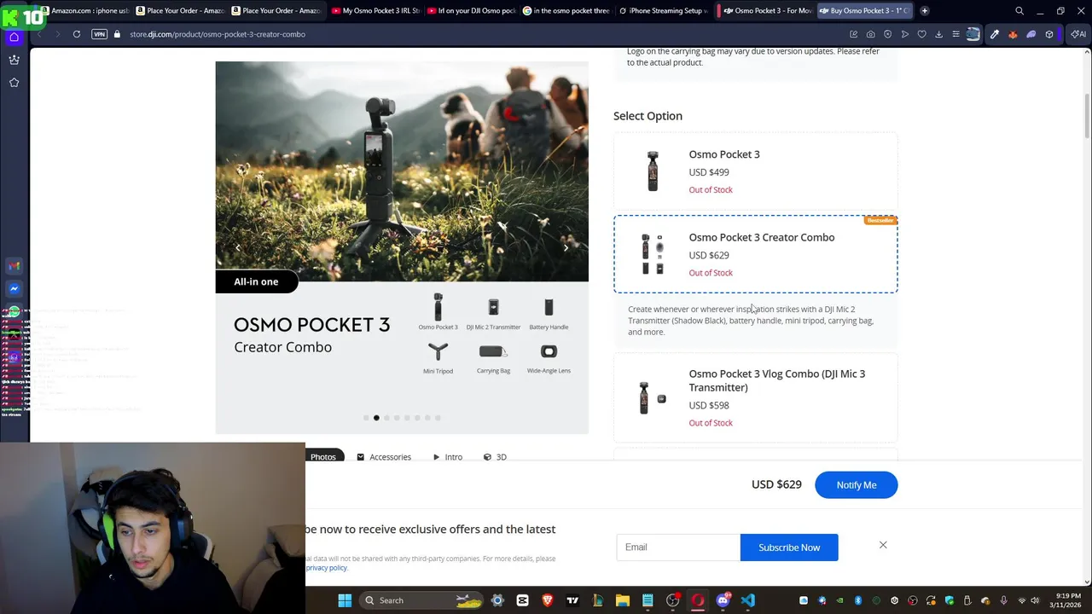Click the heart bookmark icon in toolbar
Screen dimensions: 1092x614
(921, 34)
